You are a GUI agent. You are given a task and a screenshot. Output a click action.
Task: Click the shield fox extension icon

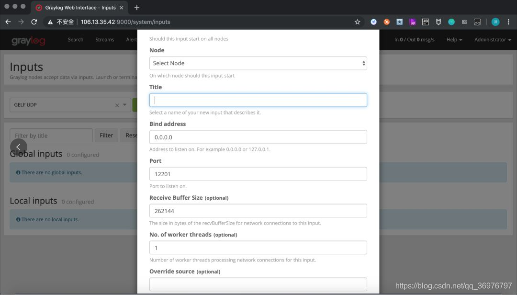point(438,22)
